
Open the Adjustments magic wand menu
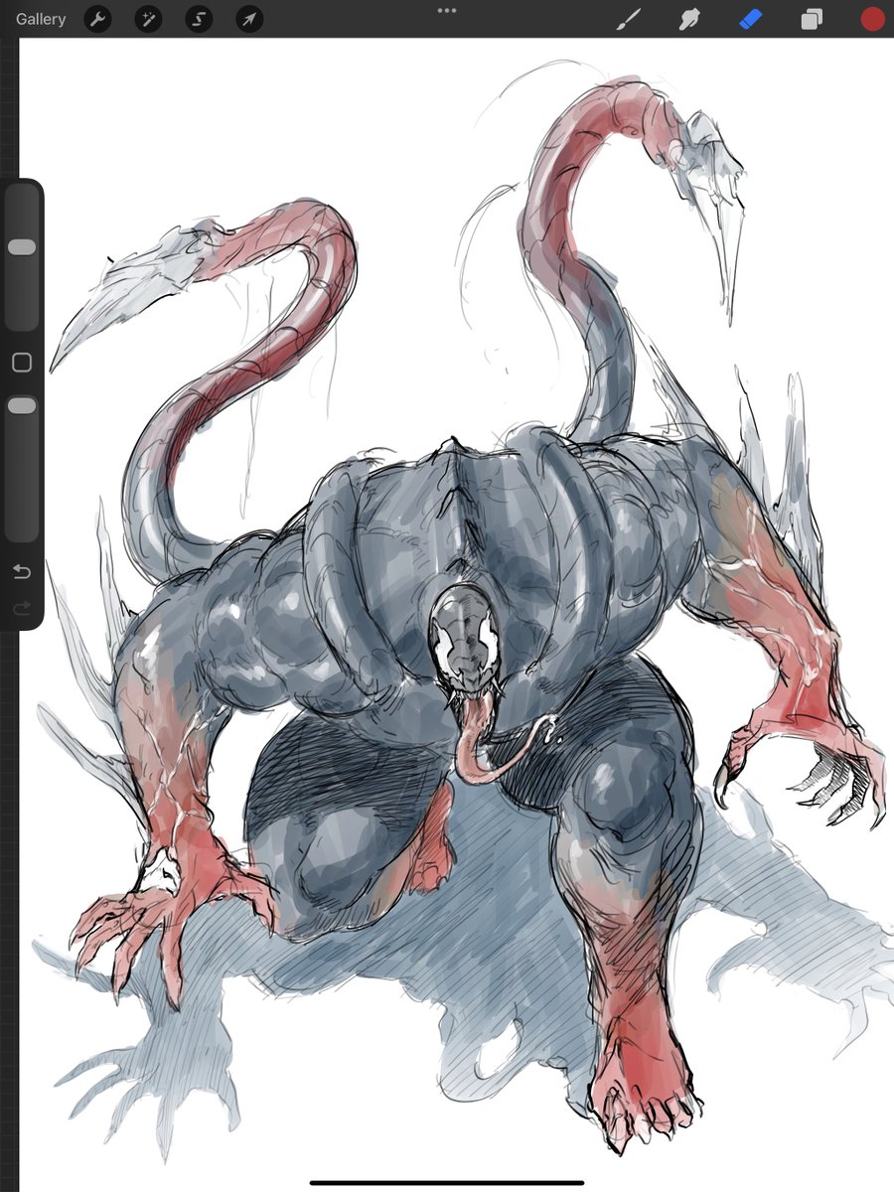pyautogui.click(x=147, y=19)
